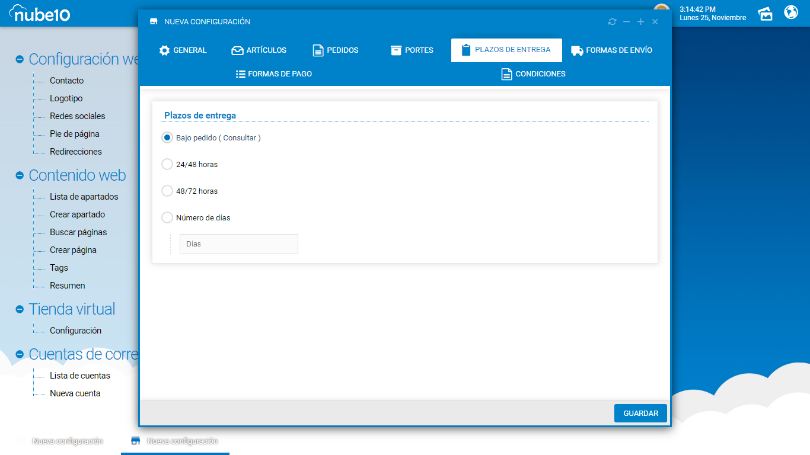This screenshot has height=455, width=810.
Task: Collapse the Tienda virtual section
Action: coord(20,309)
